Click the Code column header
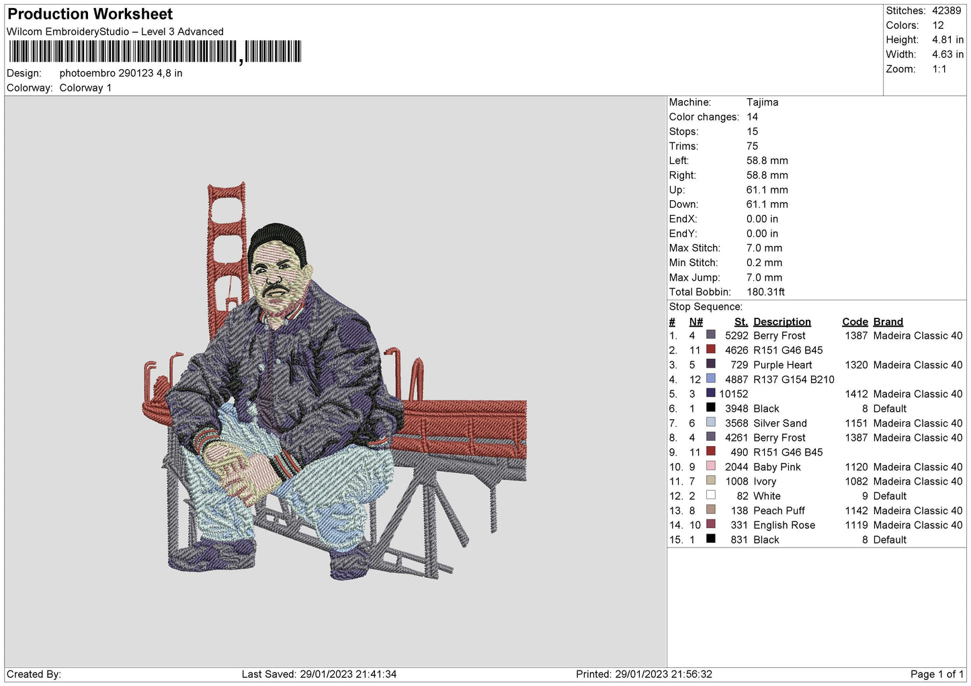Screen dimensions: 971x686 pos(855,322)
